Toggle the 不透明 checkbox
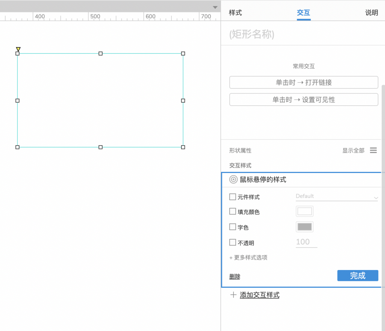This screenshot has height=331, width=385. point(233,243)
